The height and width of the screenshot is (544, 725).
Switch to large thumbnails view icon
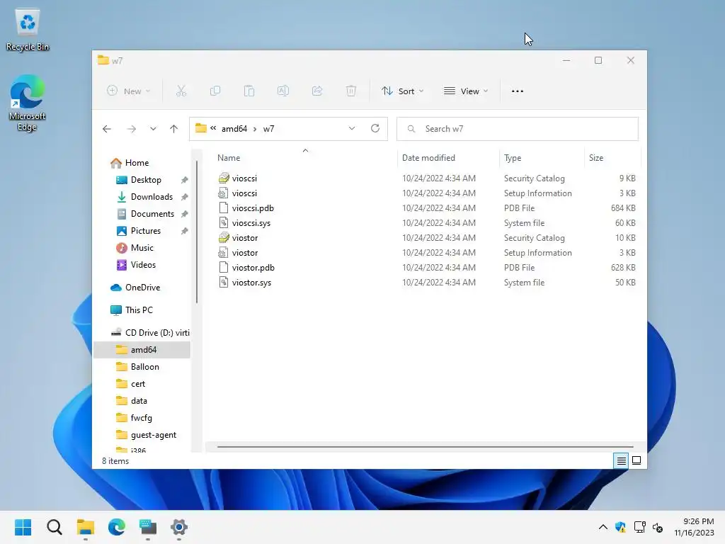click(636, 460)
